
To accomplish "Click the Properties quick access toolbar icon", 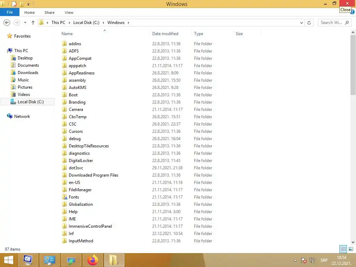I will (x=14, y=4).
